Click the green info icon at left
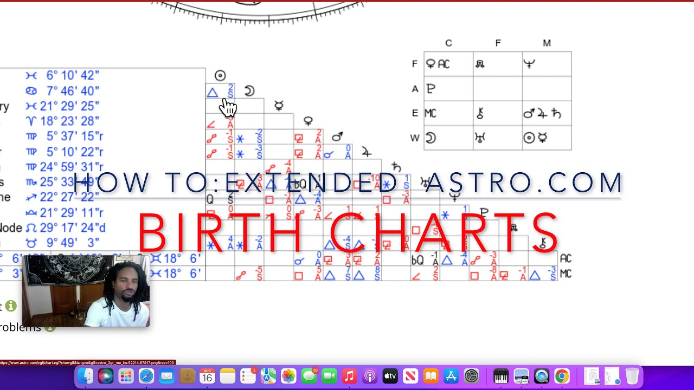Screen dimensions: 694x390 point(11,306)
